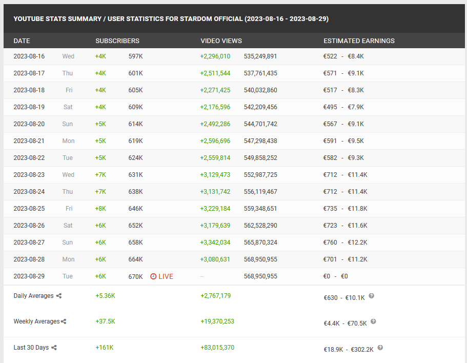Open the help icon next to €630 - €10.1K
Screen dimensions: 467x363
(372, 296)
